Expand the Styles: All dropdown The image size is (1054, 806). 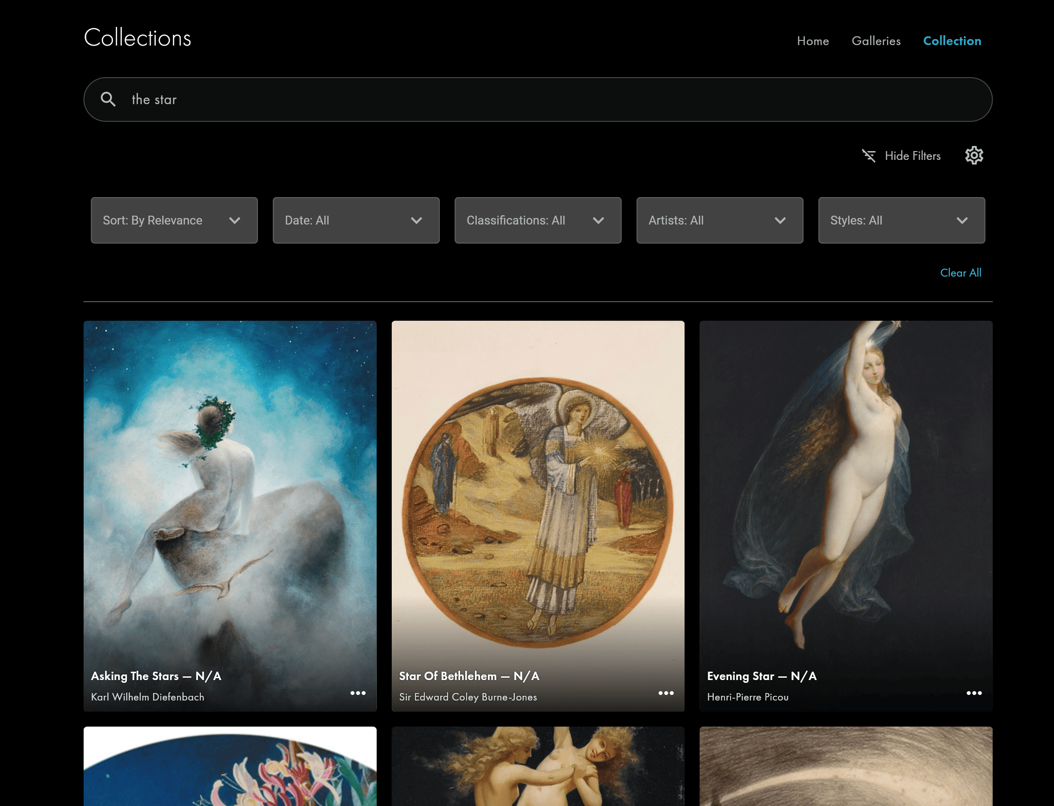(x=901, y=220)
